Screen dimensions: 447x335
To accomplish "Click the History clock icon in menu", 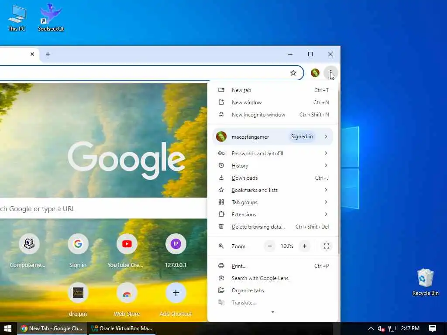I will pyautogui.click(x=221, y=165).
